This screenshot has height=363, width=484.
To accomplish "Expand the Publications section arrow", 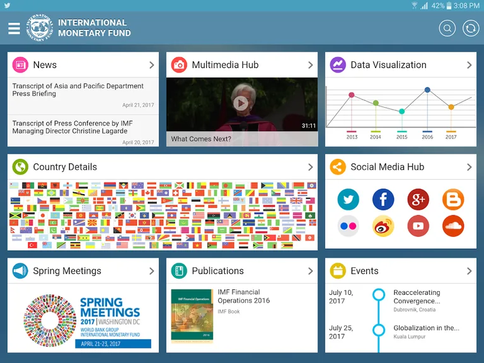I will [x=310, y=271].
